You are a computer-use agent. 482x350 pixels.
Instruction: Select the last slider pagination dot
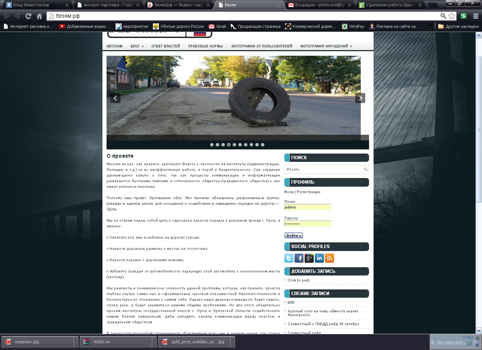(262, 145)
